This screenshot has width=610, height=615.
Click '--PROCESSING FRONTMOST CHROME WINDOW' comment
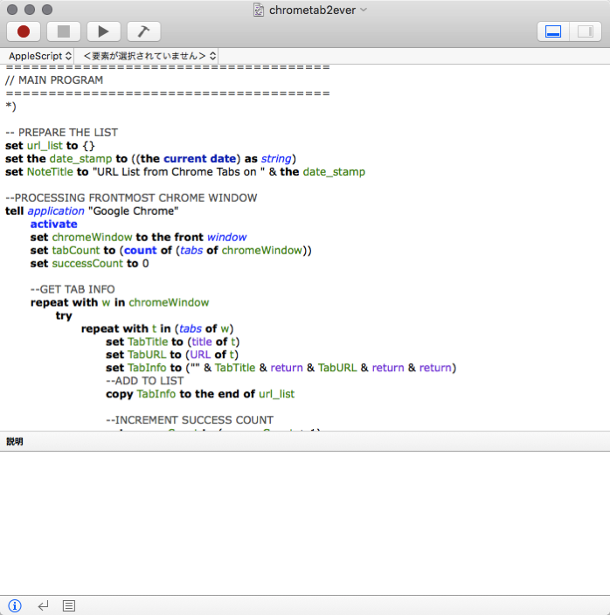(131, 197)
